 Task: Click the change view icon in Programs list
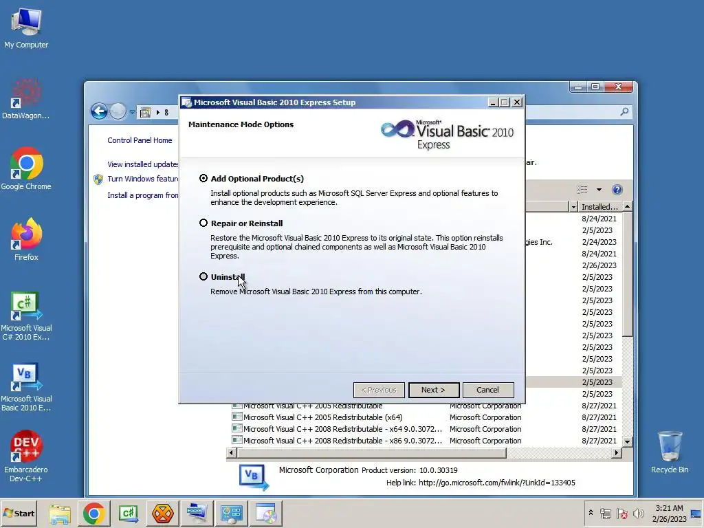582,190
